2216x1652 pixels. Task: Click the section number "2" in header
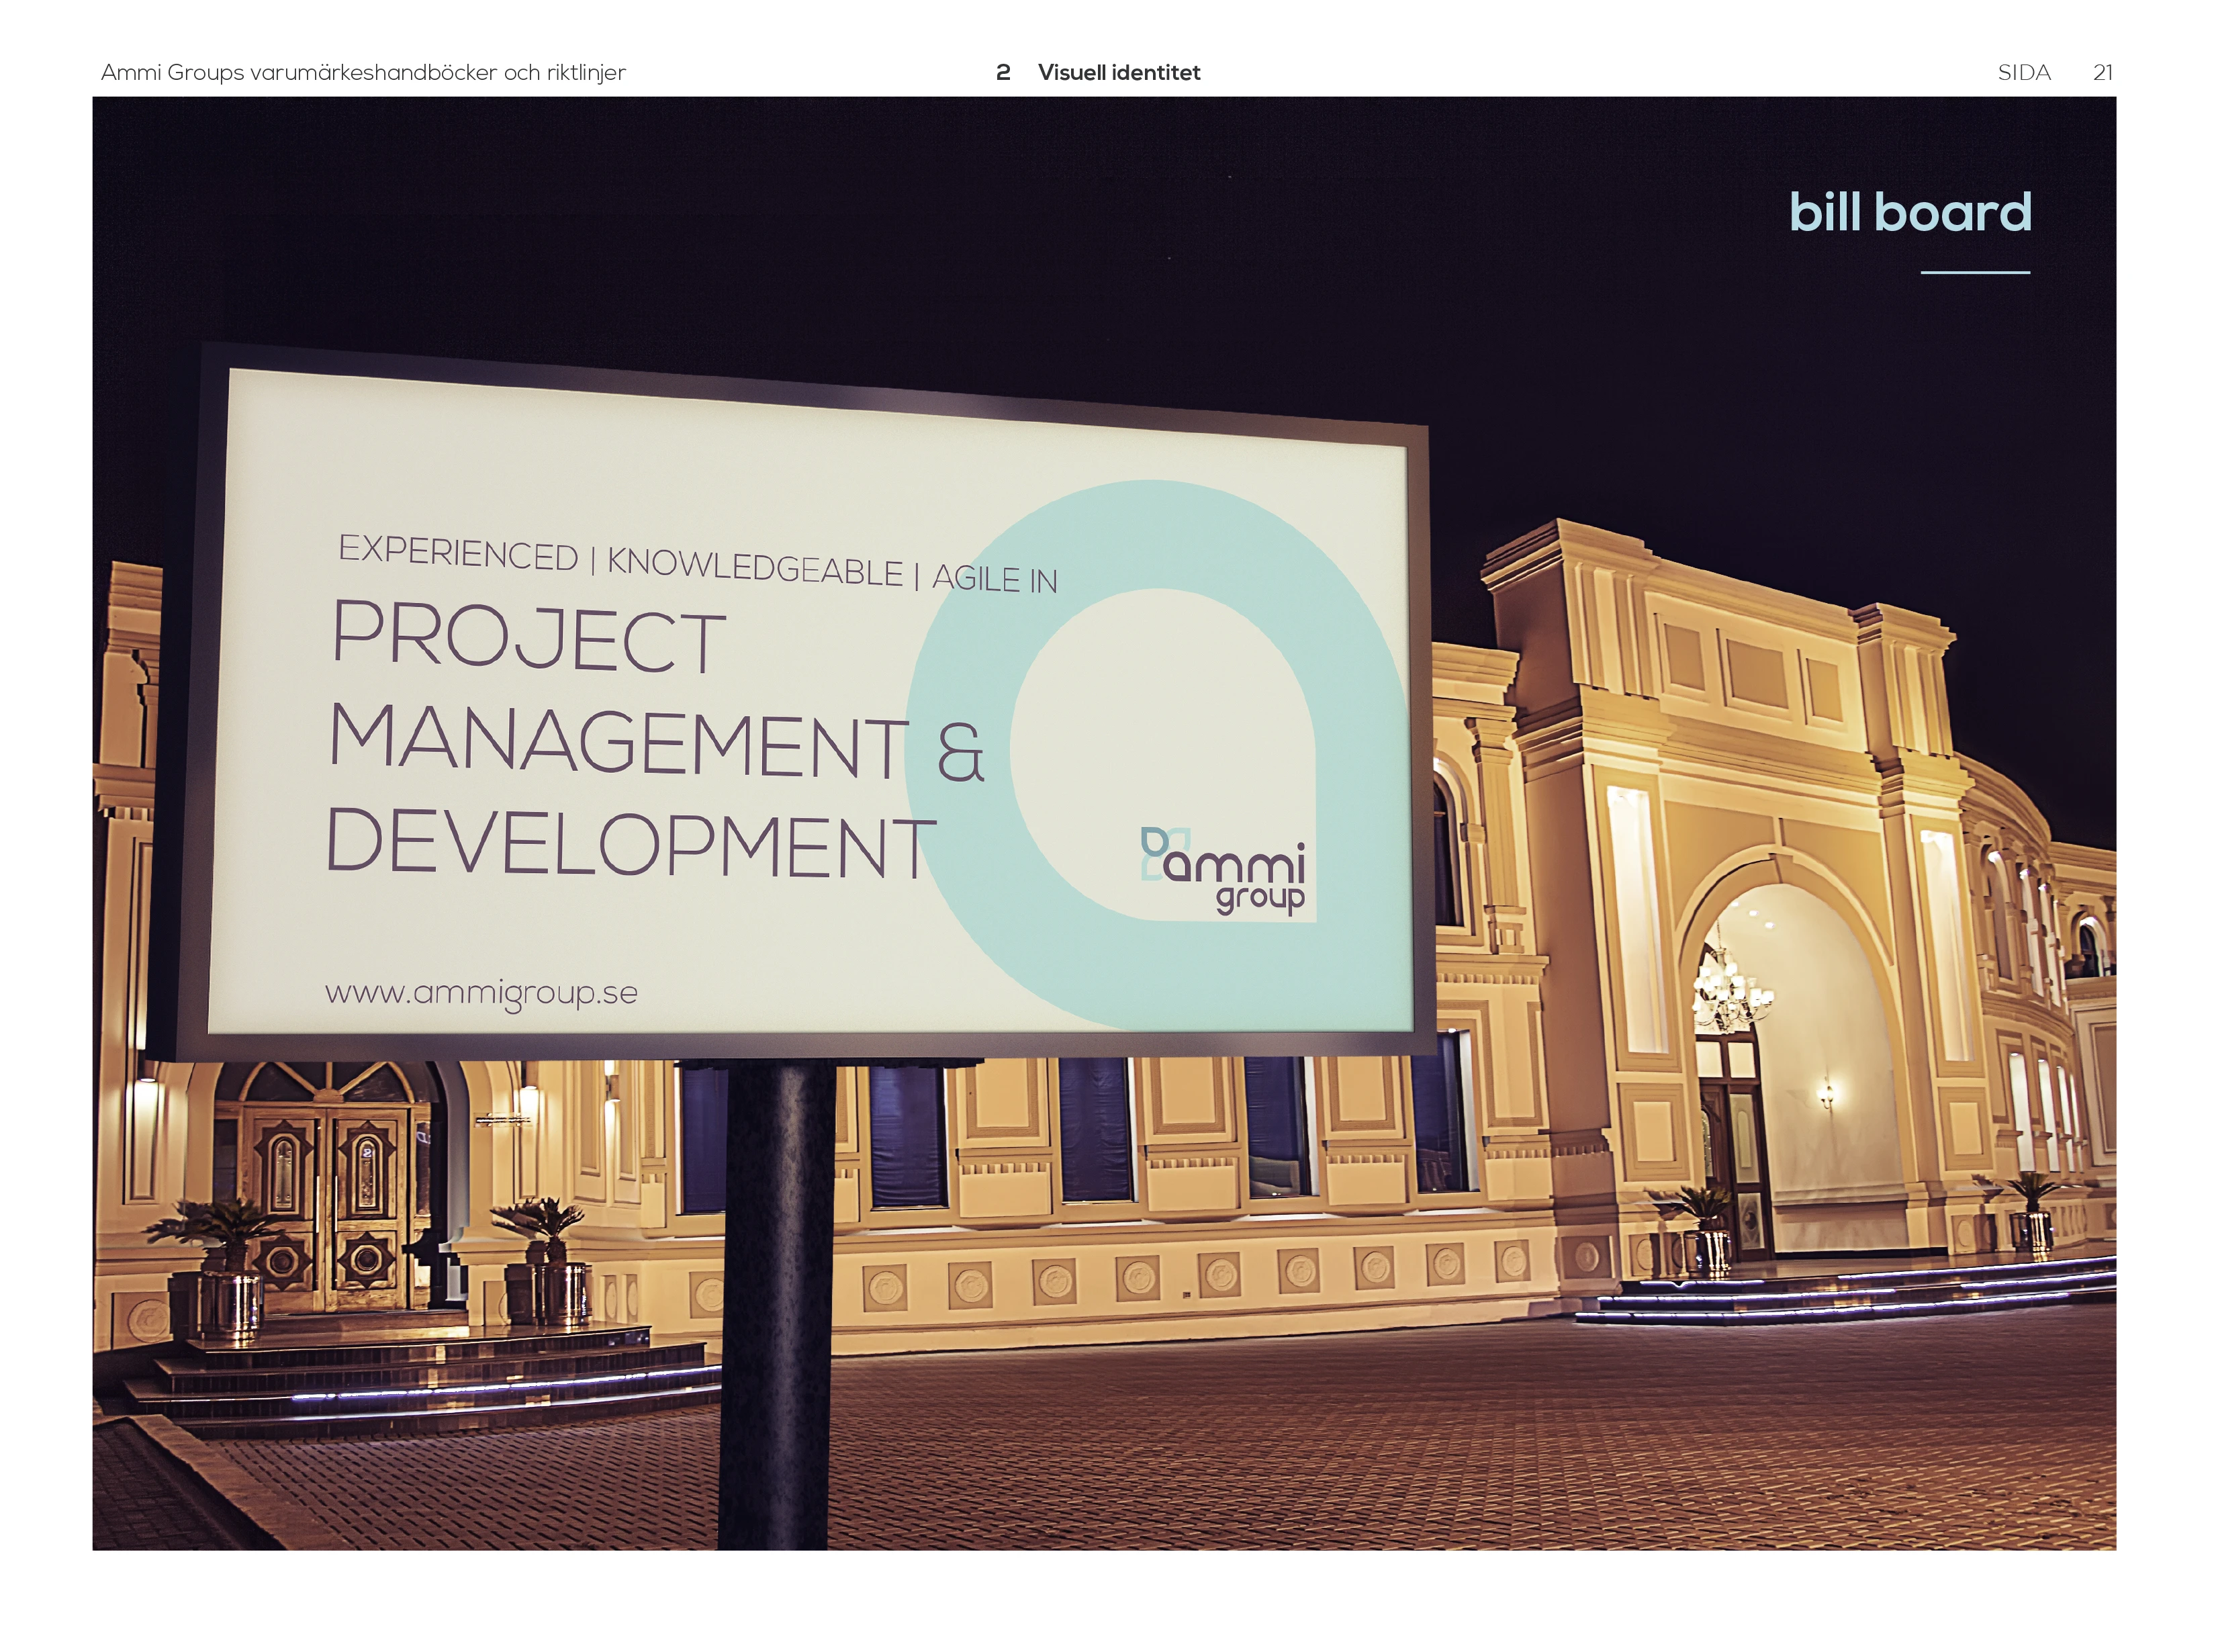pyautogui.click(x=1003, y=72)
